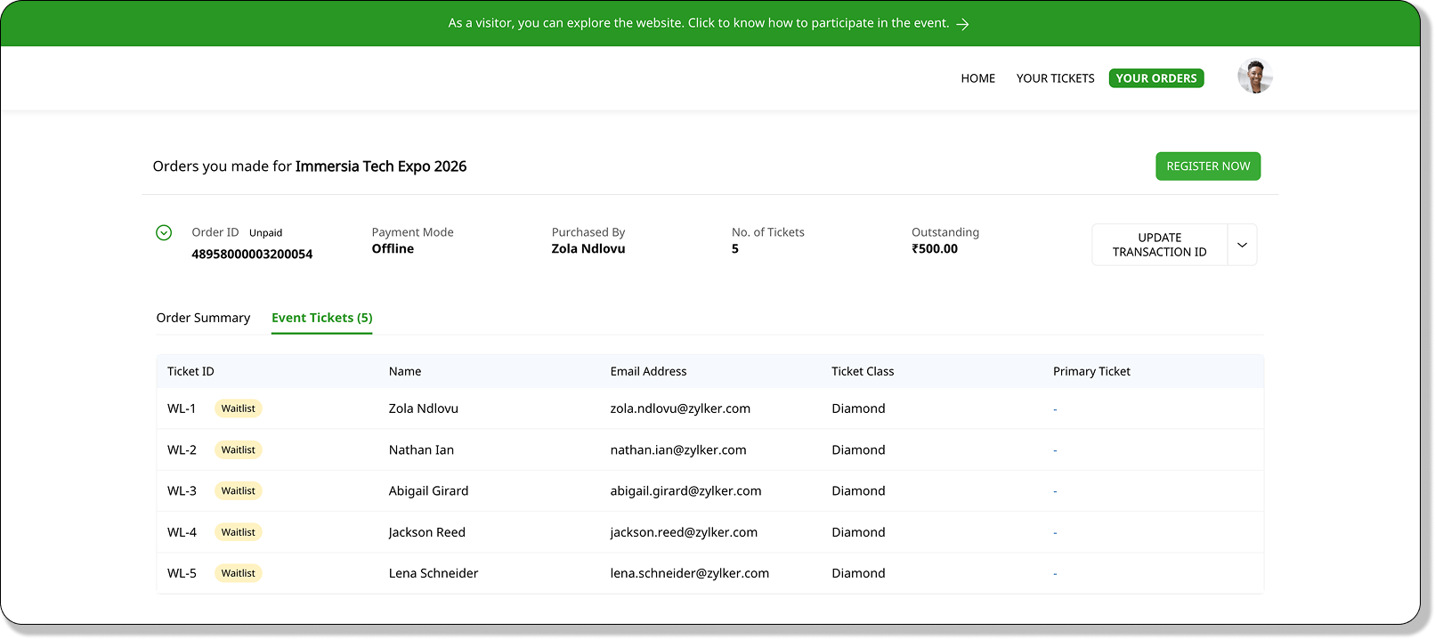Viewport: 1435px width, 639px height.
Task: Switch to Order Summary tab
Action: [x=203, y=318]
